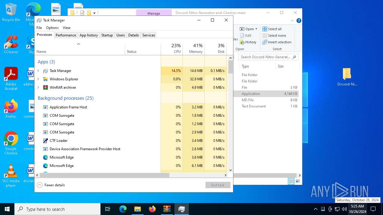The width and height of the screenshot is (383, 215).
Task: Collapse the Explorer ribbon chevron
Action: point(292,21)
